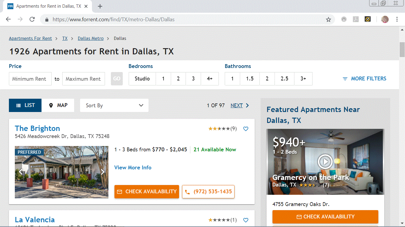
Task: Click the GO price filter button
Action: [117, 79]
